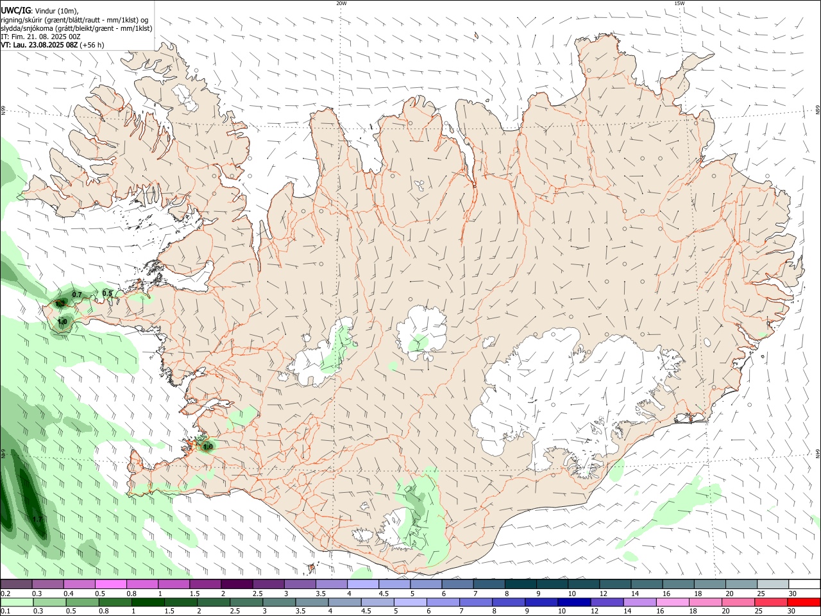Click the '0.7' precipitation value on the map

[x=77, y=295]
